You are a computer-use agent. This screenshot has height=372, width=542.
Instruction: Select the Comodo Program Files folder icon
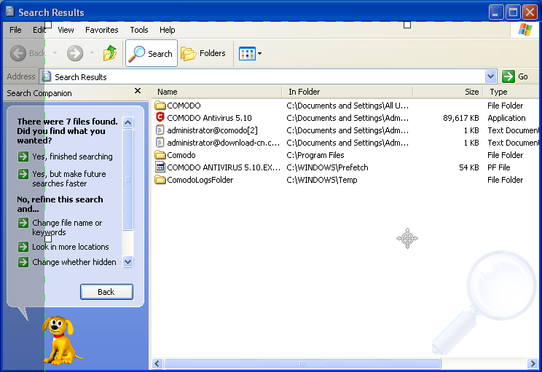160,155
